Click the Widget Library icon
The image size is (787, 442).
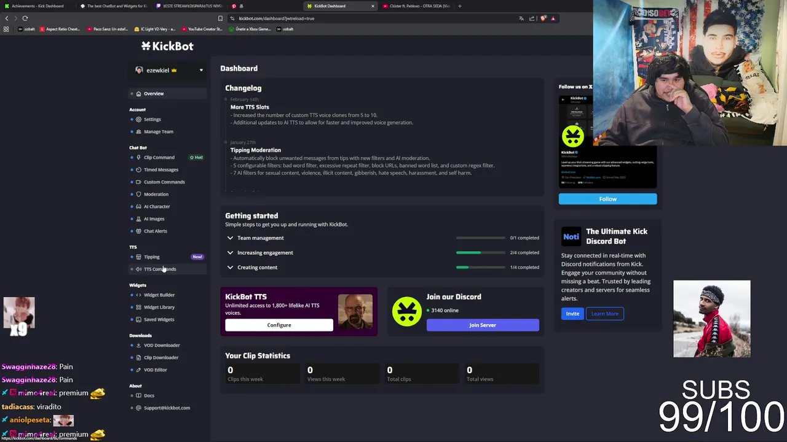[138, 308]
